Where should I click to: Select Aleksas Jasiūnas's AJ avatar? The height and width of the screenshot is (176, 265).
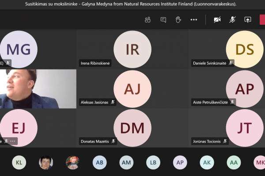tap(132, 89)
